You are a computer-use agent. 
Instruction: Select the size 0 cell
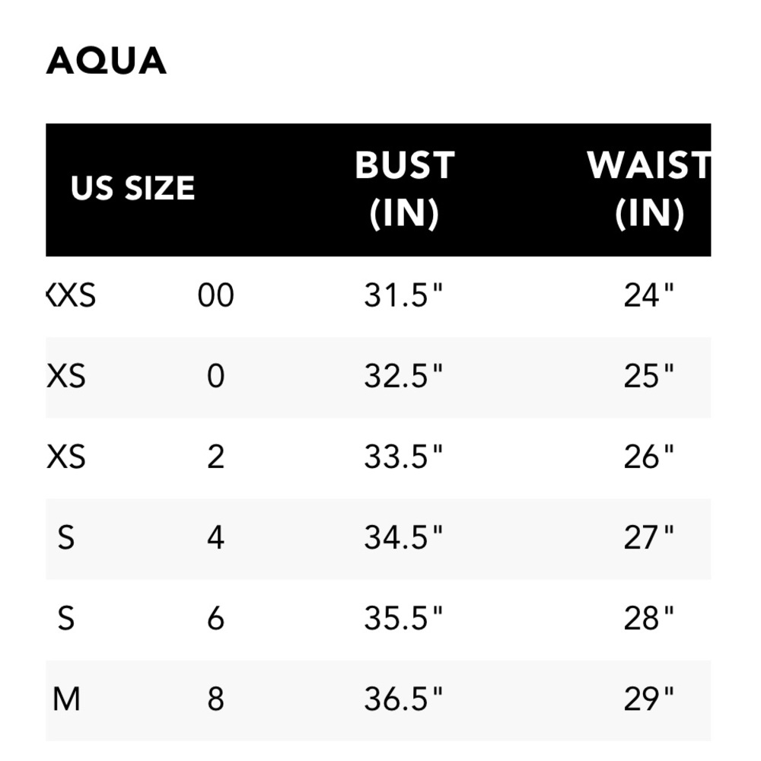click(216, 376)
